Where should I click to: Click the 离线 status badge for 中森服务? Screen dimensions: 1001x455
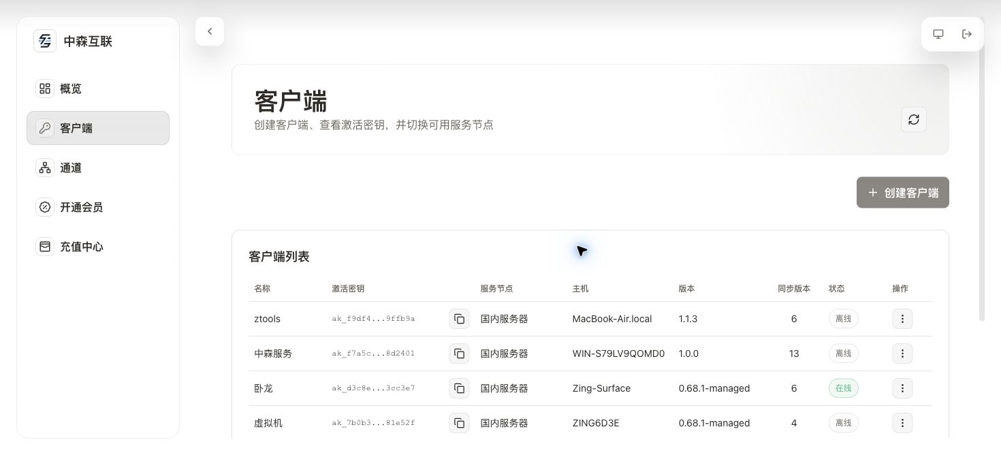[x=844, y=354]
